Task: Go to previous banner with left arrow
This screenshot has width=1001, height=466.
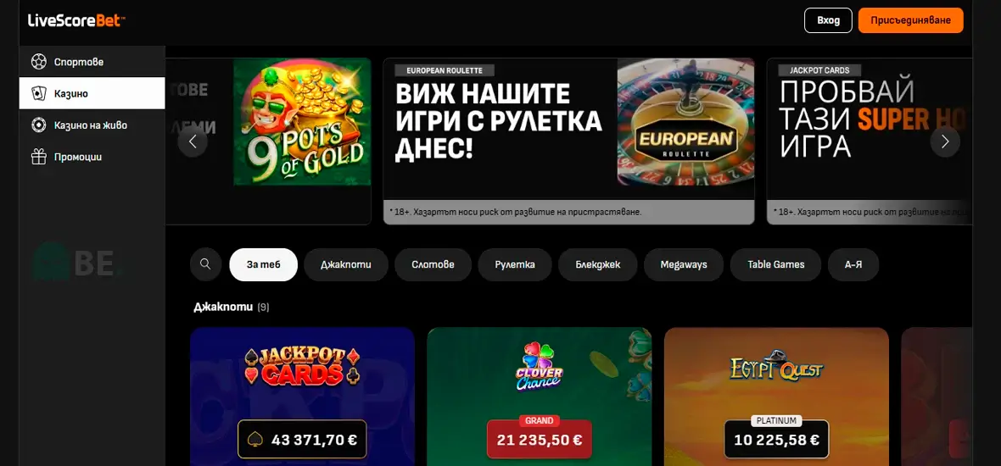Action: (193, 141)
